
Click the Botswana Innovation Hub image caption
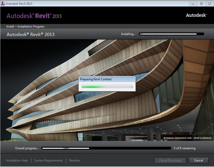pyautogui.click(x=187, y=138)
